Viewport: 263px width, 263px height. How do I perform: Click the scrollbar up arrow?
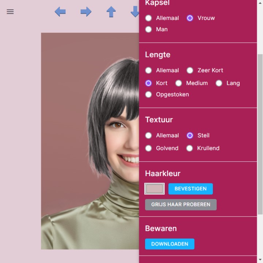260,3
